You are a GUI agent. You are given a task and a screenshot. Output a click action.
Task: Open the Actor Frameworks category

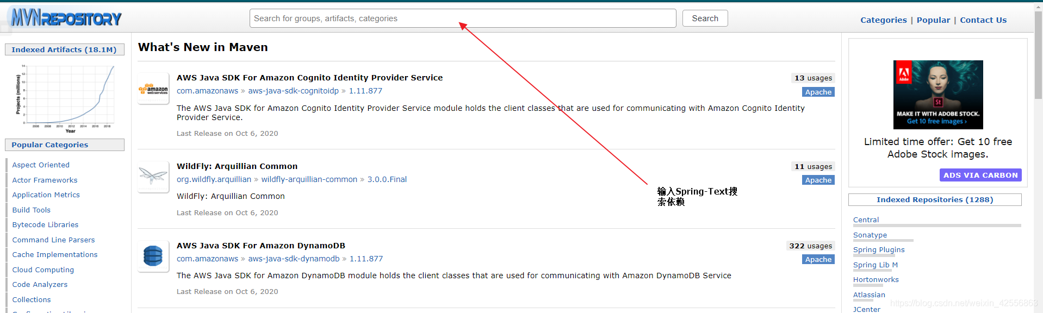45,180
